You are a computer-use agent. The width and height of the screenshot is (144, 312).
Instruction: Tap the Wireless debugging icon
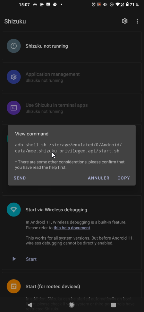[14, 209]
